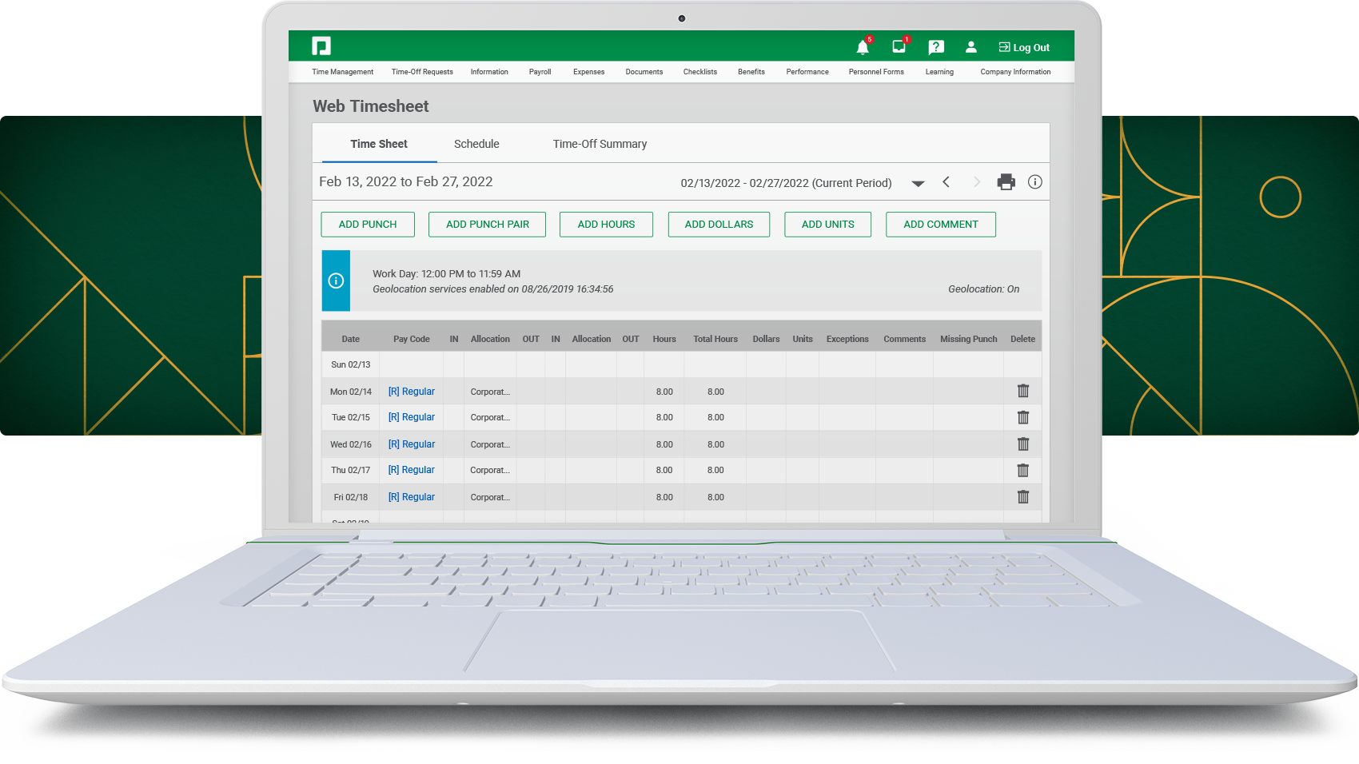Screen dimensions: 1359x764
Task: Open the Time-Off Summary tab
Action: pyautogui.click(x=600, y=144)
